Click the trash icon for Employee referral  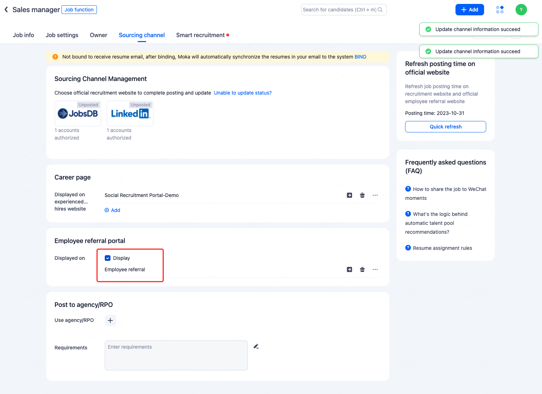pyautogui.click(x=362, y=269)
